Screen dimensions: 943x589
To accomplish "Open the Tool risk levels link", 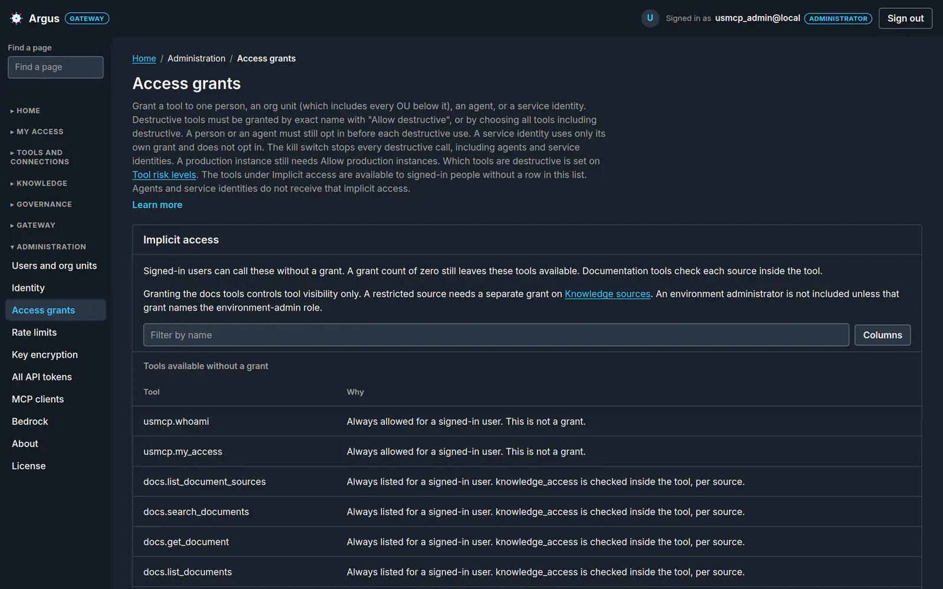I will coord(164,175).
